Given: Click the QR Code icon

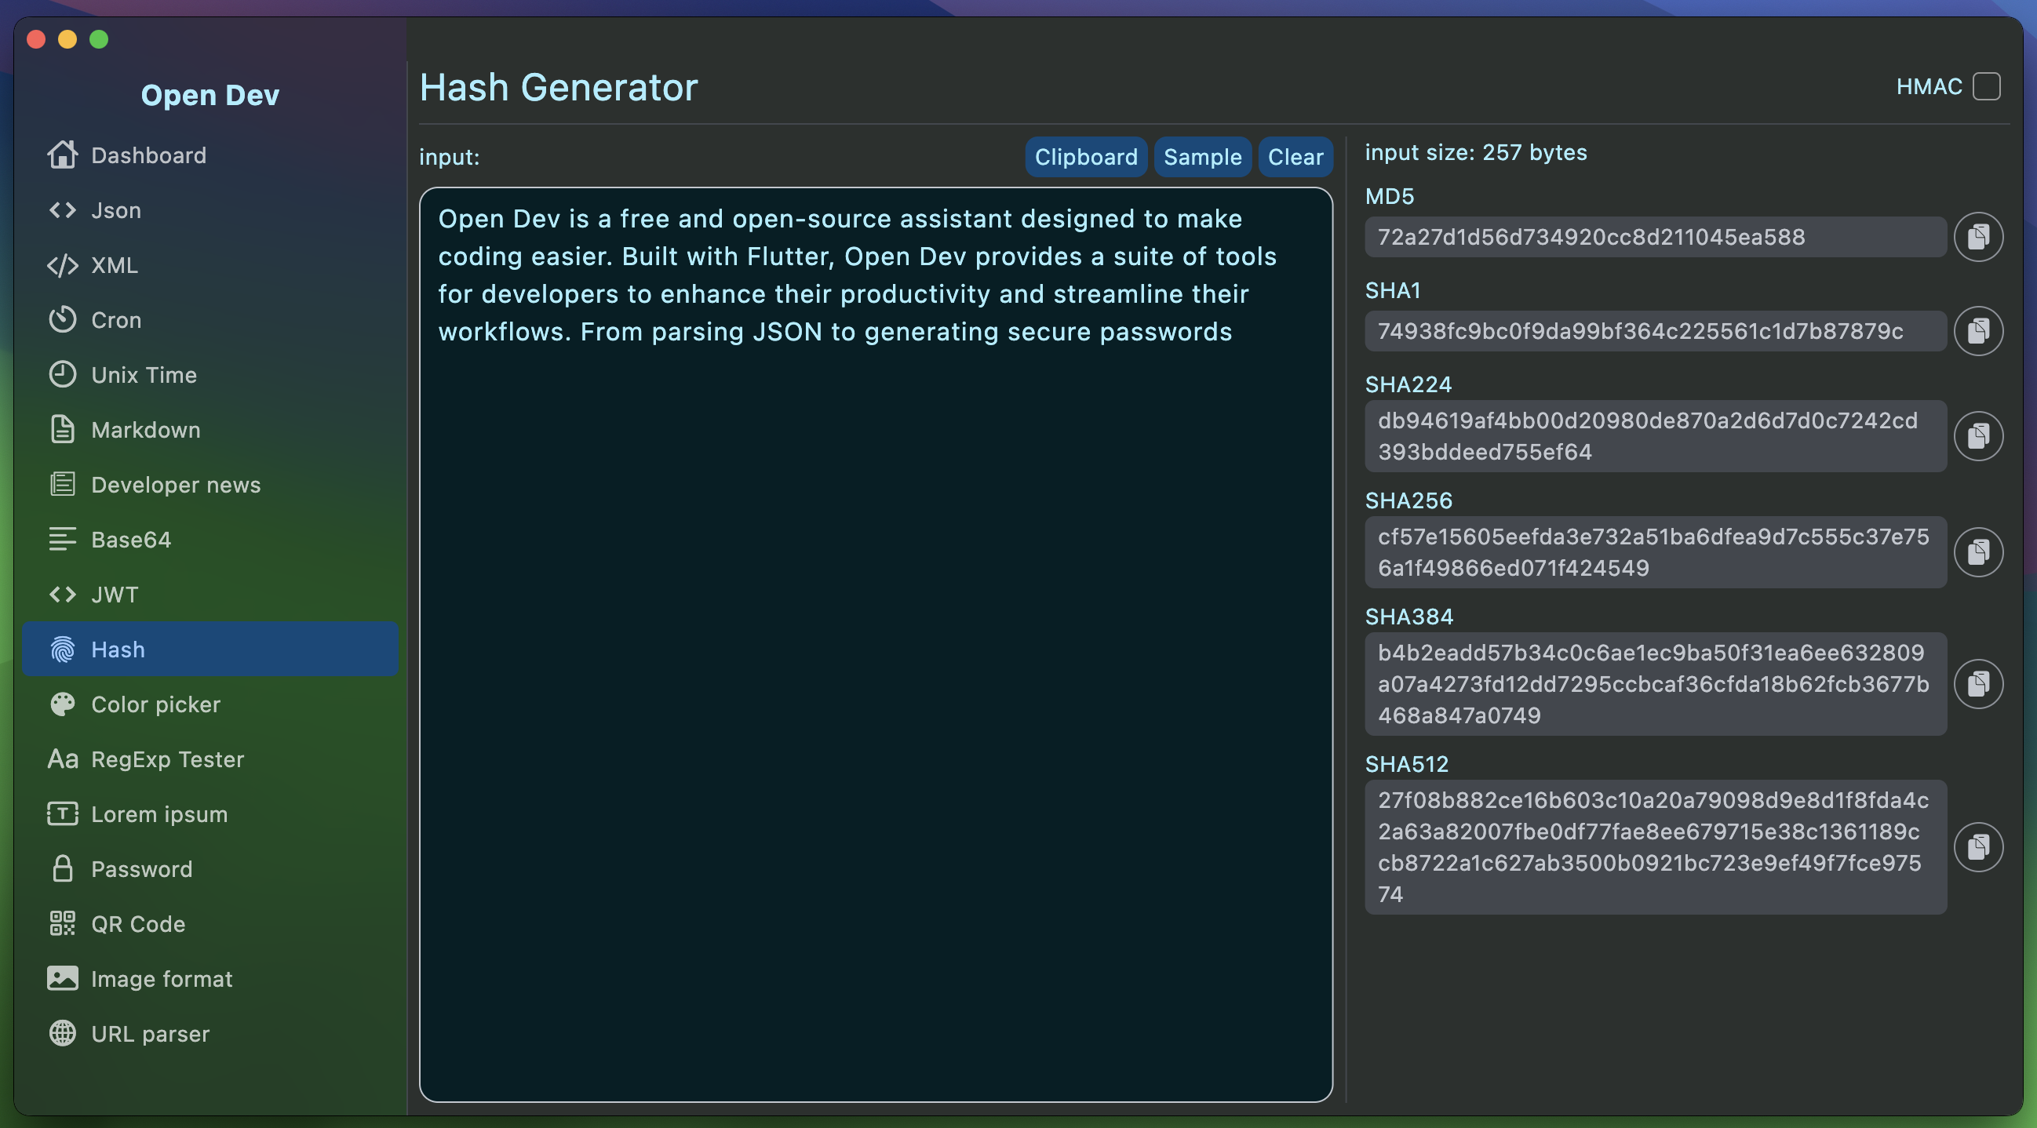Looking at the screenshot, I should pyautogui.click(x=63, y=923).
